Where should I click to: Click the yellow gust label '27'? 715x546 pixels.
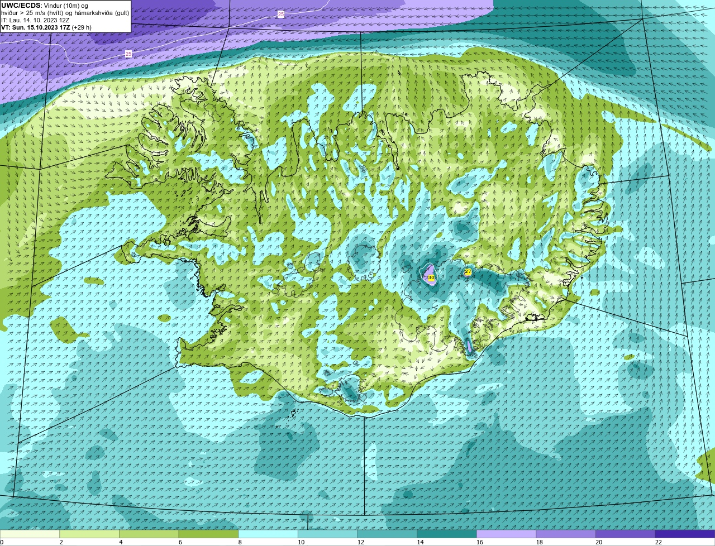468,271
